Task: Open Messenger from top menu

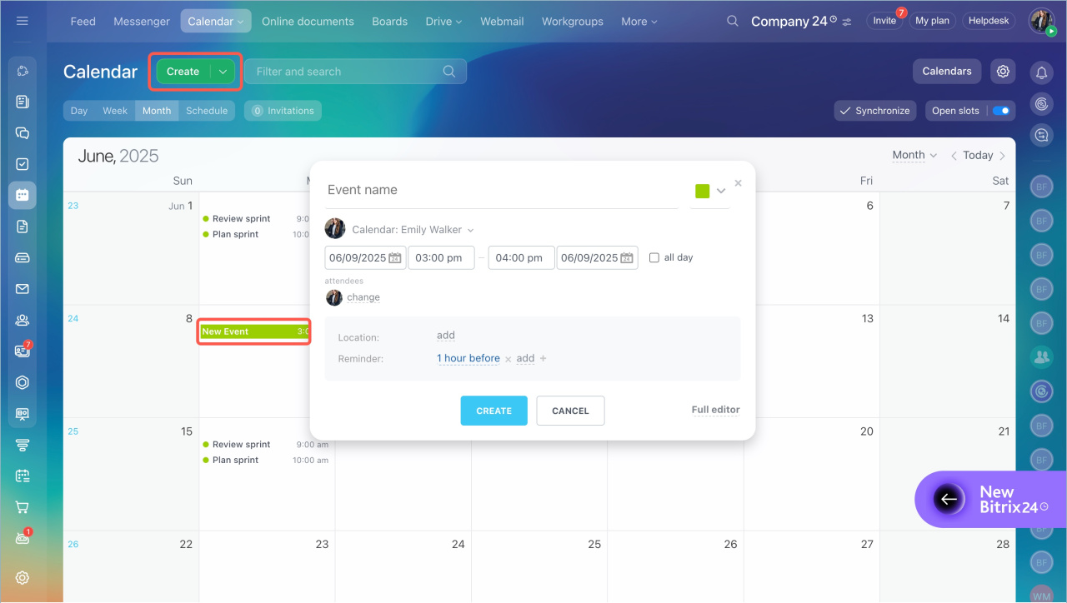Action: click(x=142, y=22)
